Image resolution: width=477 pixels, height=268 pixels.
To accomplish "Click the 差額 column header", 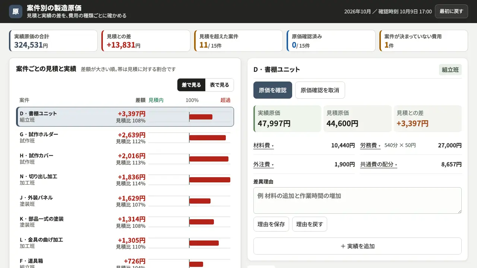I will (140, 100).
